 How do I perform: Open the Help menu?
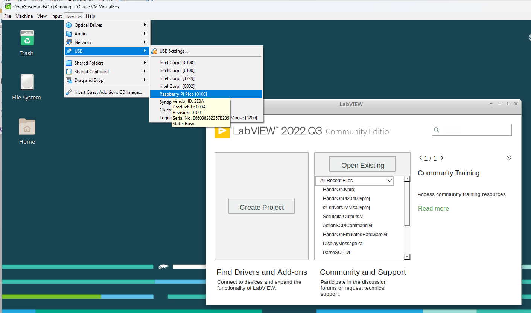[90, 16]
